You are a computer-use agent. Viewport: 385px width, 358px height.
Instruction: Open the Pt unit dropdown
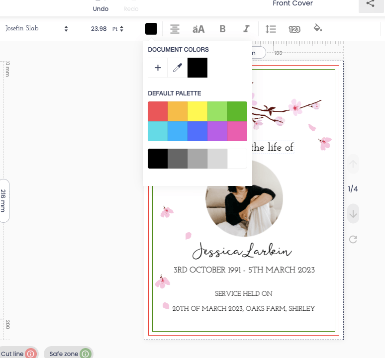point(118,29)
